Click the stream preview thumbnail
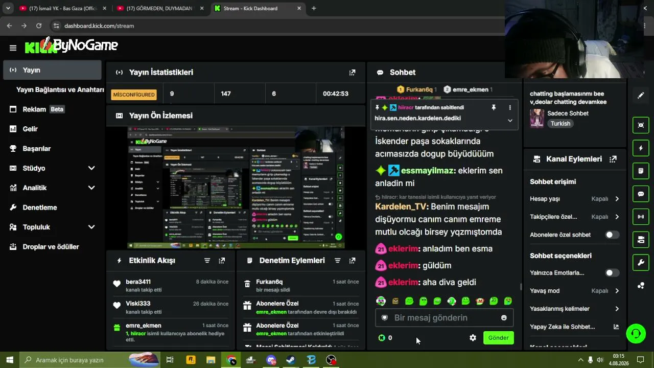 [x=236, y=188]
